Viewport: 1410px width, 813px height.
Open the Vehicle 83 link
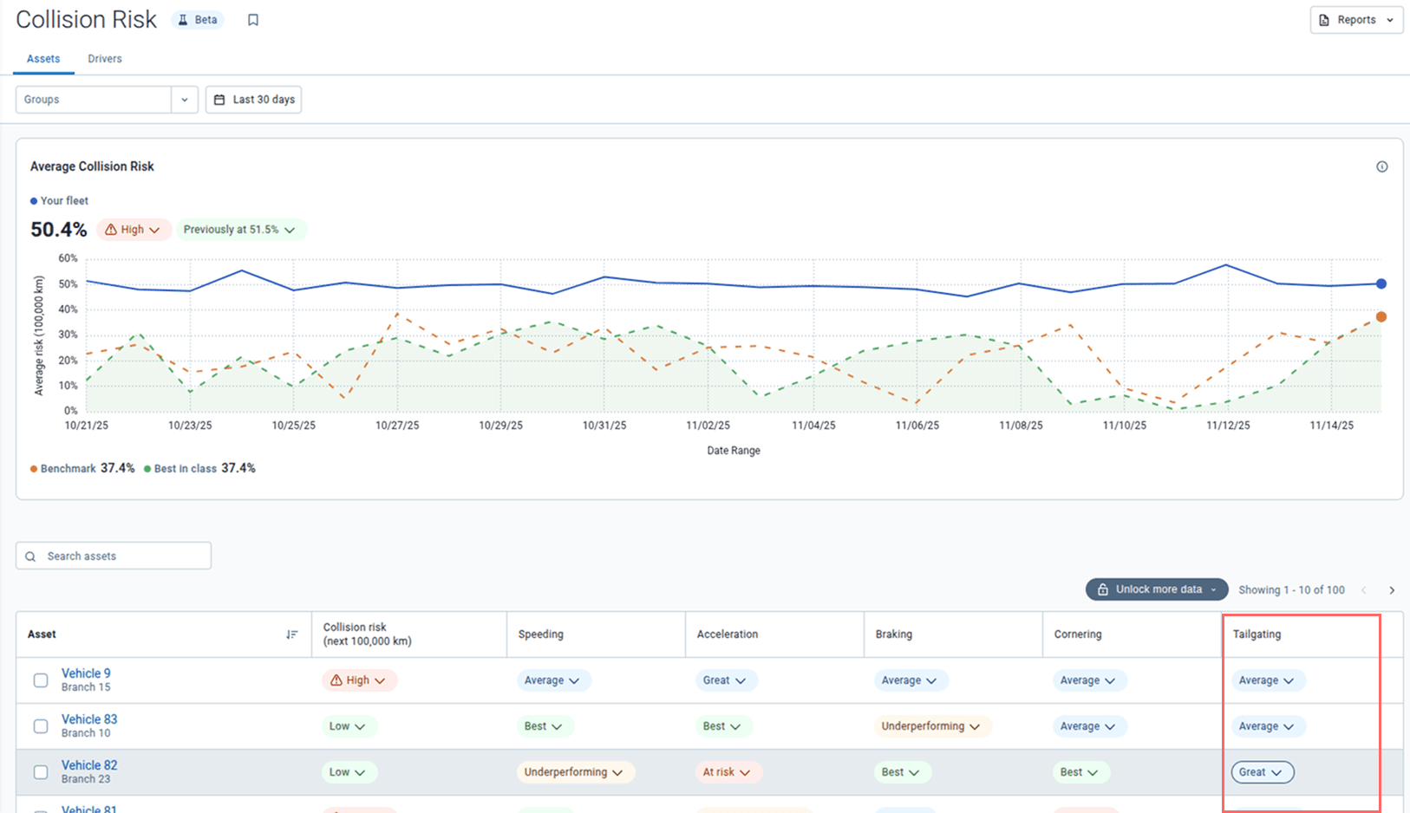(89, 719)
